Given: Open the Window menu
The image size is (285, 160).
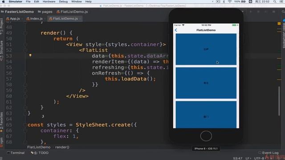Looking at the screenshot, I should (77, 2).
